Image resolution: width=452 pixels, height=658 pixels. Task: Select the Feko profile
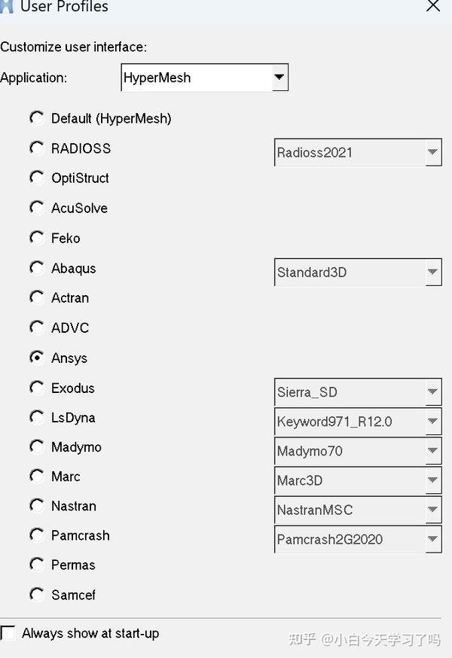click(37, 238)
